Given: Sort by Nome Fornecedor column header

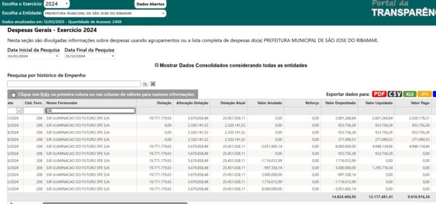Looking at the screenshot, I should [62, 103].
